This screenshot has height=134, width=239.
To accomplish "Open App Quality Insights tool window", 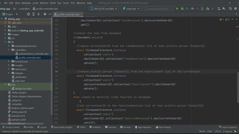I will pos(62,127).
